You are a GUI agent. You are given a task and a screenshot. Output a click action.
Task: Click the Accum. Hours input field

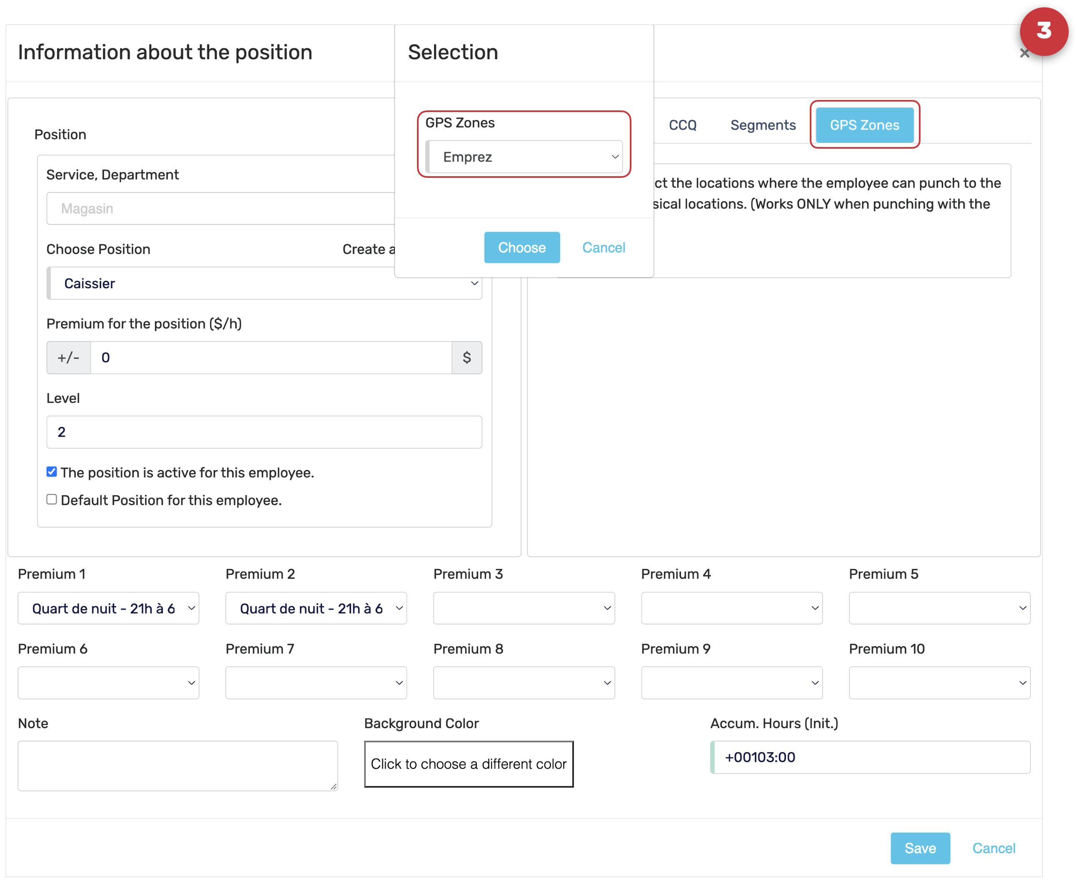click(x=871, y=757)
